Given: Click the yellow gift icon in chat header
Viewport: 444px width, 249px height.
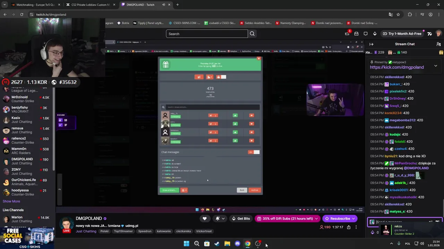Looking at the screenshot, I should pyautogui.click(x=441, y=52).
